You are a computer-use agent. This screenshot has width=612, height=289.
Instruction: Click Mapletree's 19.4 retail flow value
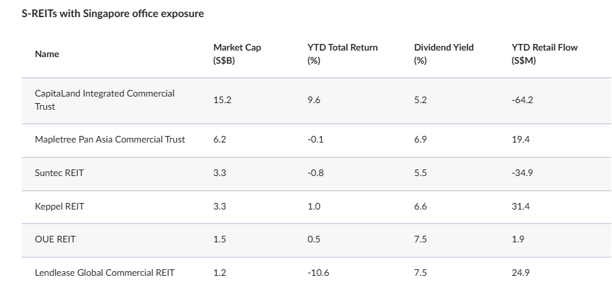tap(520, 139)
